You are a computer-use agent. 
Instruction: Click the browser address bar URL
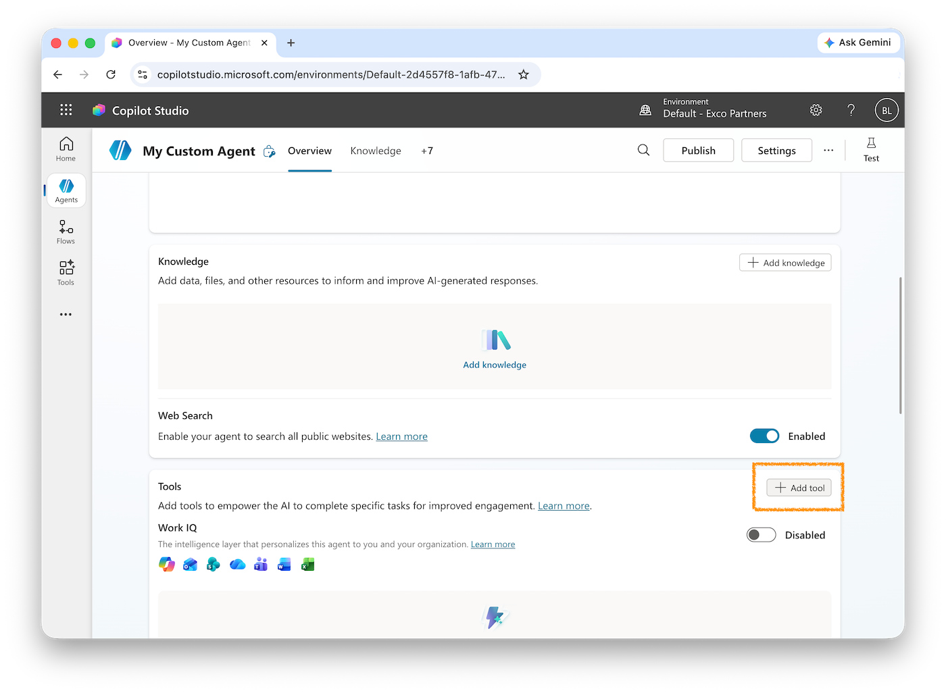tap(331, 74)
